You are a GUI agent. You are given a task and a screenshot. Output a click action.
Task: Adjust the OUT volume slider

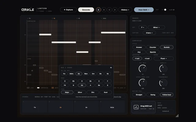point(164,10)
